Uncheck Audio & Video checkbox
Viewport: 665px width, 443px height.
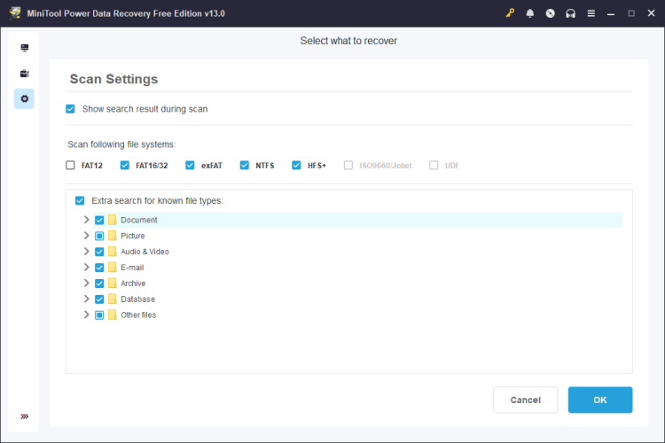coord(99,252)
